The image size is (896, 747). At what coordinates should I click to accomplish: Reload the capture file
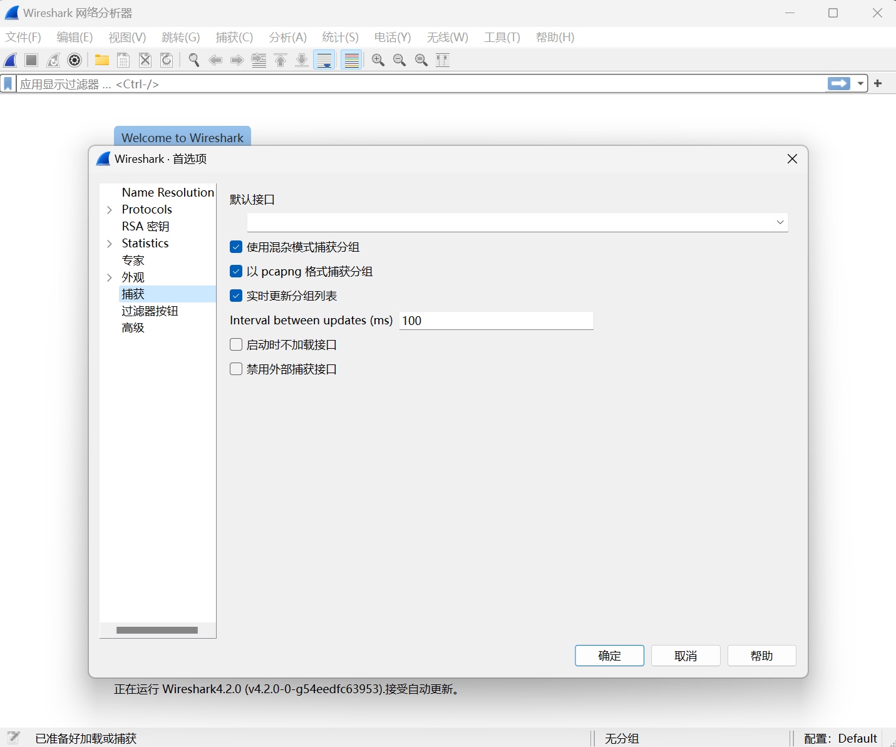coord(167,60)
